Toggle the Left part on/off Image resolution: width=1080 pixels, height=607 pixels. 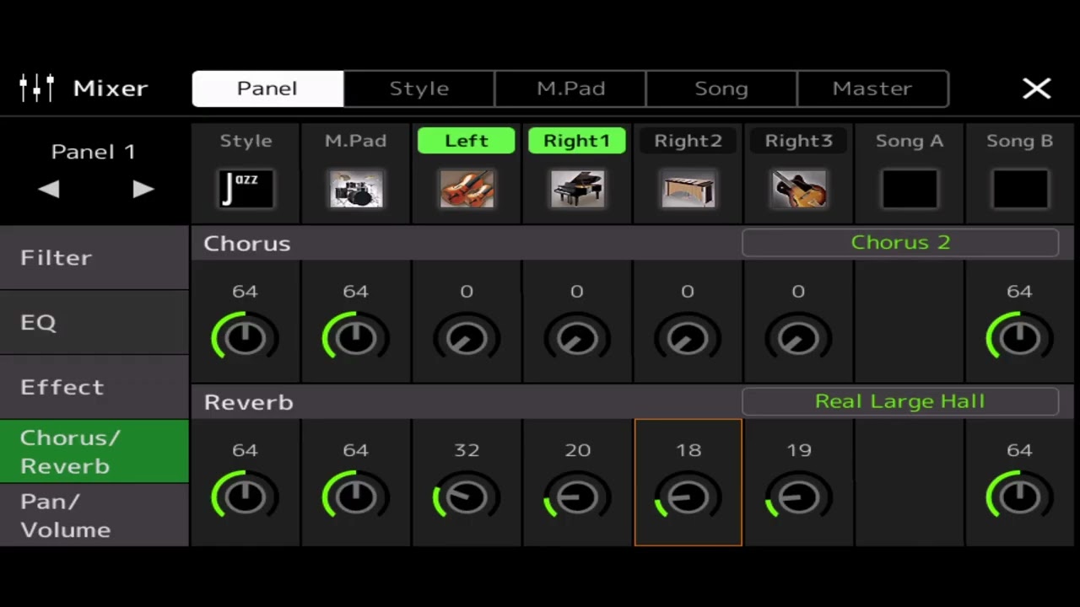coord(467,141)
